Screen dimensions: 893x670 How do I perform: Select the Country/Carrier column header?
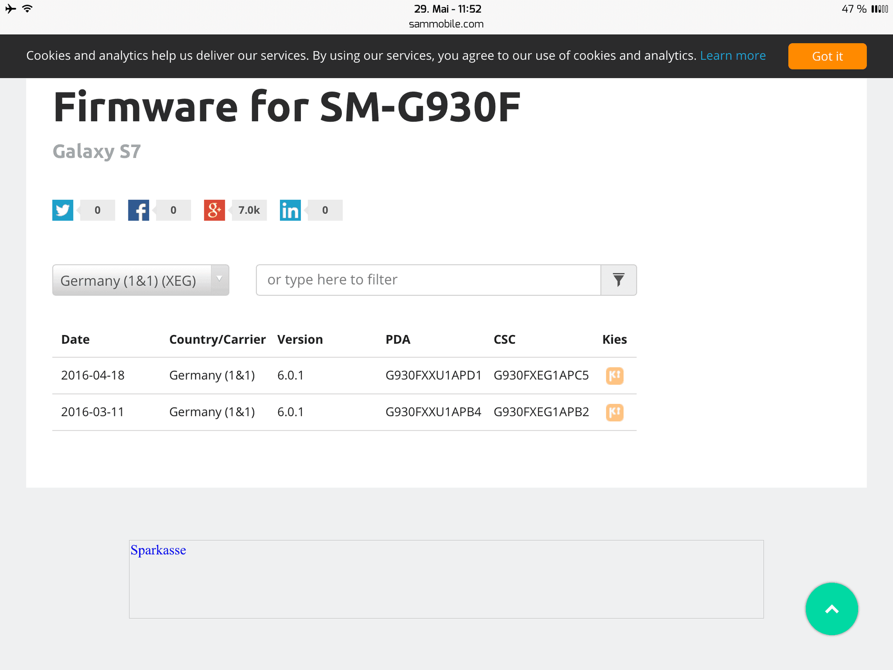(217, 340)
